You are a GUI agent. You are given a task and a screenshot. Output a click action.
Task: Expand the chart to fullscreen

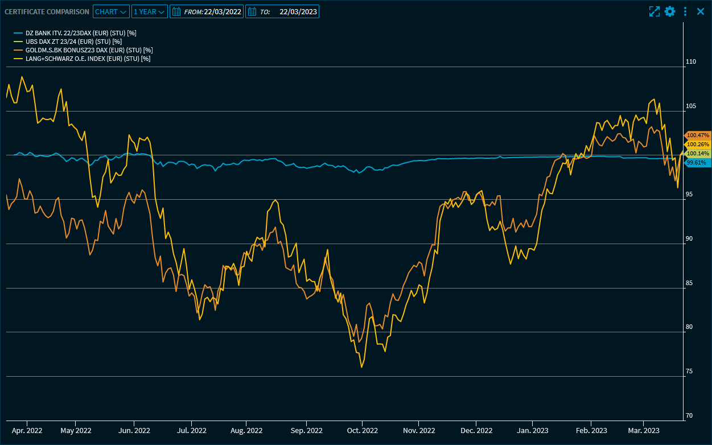click(654, 11)
